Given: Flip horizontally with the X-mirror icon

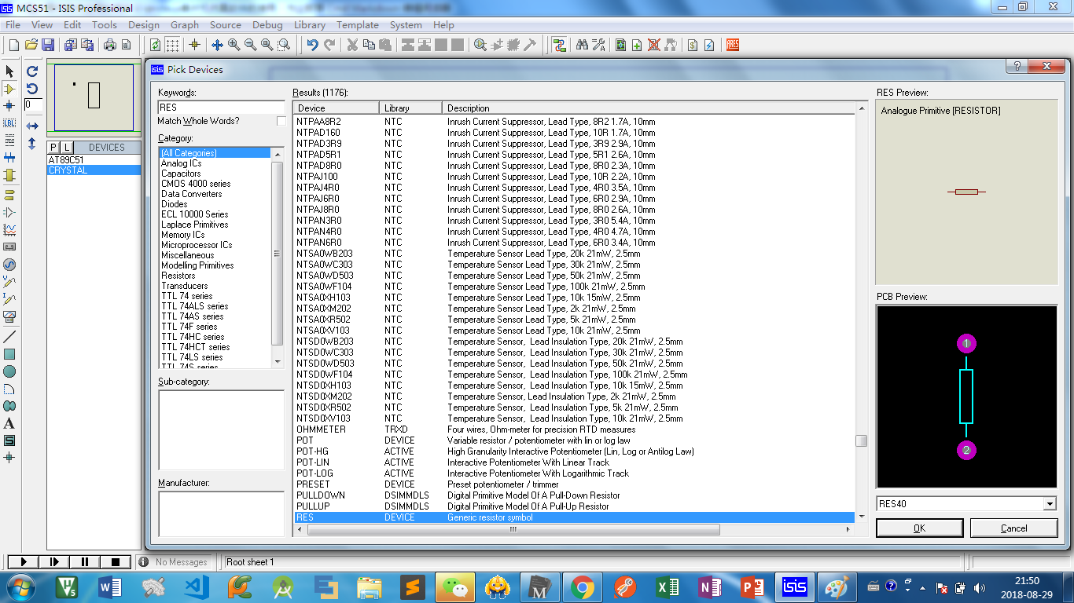Looking at the screenshot, I should (32, 126).
